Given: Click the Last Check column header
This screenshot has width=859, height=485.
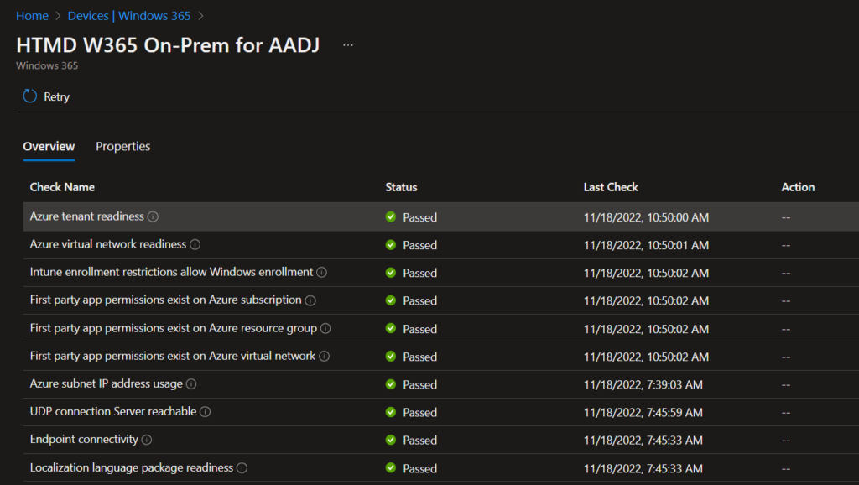Looking at the screenshot, I should pyautogui.click(x=611, y=187).
